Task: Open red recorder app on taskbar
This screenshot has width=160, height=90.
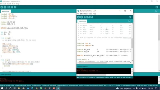Action: [54, 88]
